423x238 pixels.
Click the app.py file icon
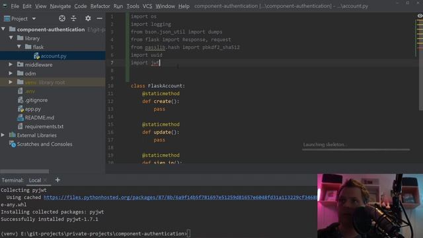click(x=20, y=108)
